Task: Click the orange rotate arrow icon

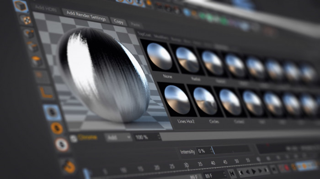Action: (69, 167)
